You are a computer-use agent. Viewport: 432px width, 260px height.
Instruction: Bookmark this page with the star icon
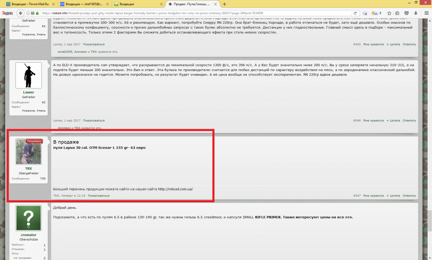pyautogui.click(x=389, y=13)
